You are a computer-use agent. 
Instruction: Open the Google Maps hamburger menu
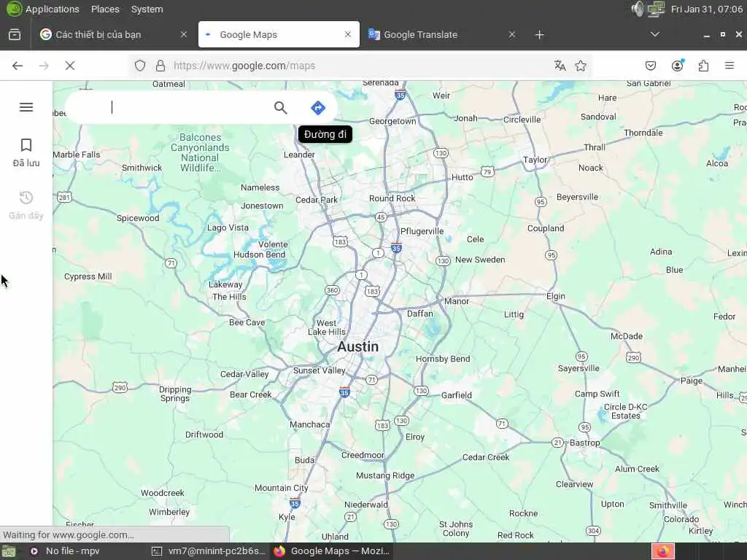coord(26,107)
